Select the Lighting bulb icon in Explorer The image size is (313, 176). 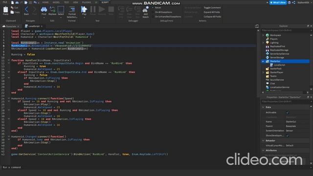click(x=268, y=43)
